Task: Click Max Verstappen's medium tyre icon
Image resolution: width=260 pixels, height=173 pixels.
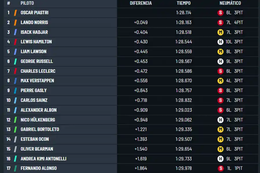Action: click(220, 81)
